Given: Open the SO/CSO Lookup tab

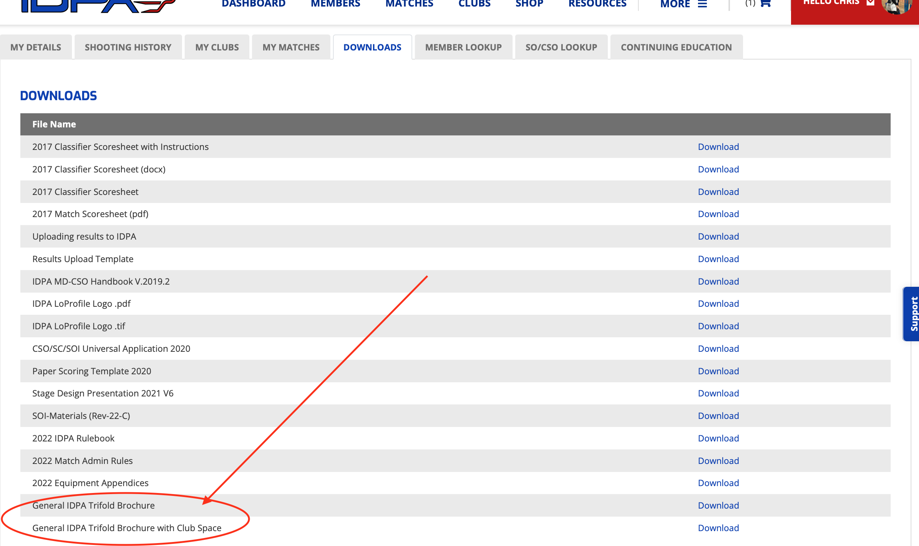Looking at the screenshot, I should tap(561, 47).
